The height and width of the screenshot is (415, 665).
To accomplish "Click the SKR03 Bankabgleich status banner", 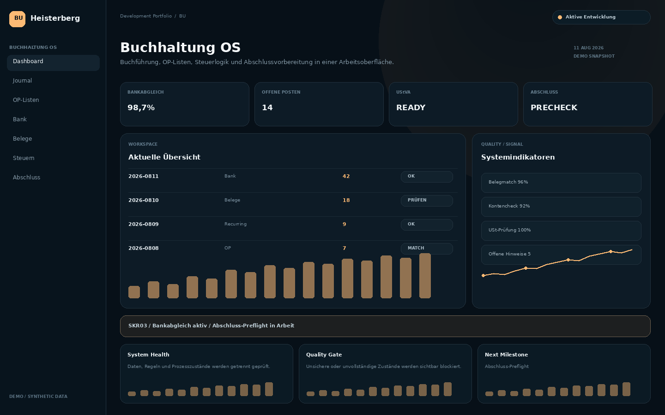I will [385, 326].
